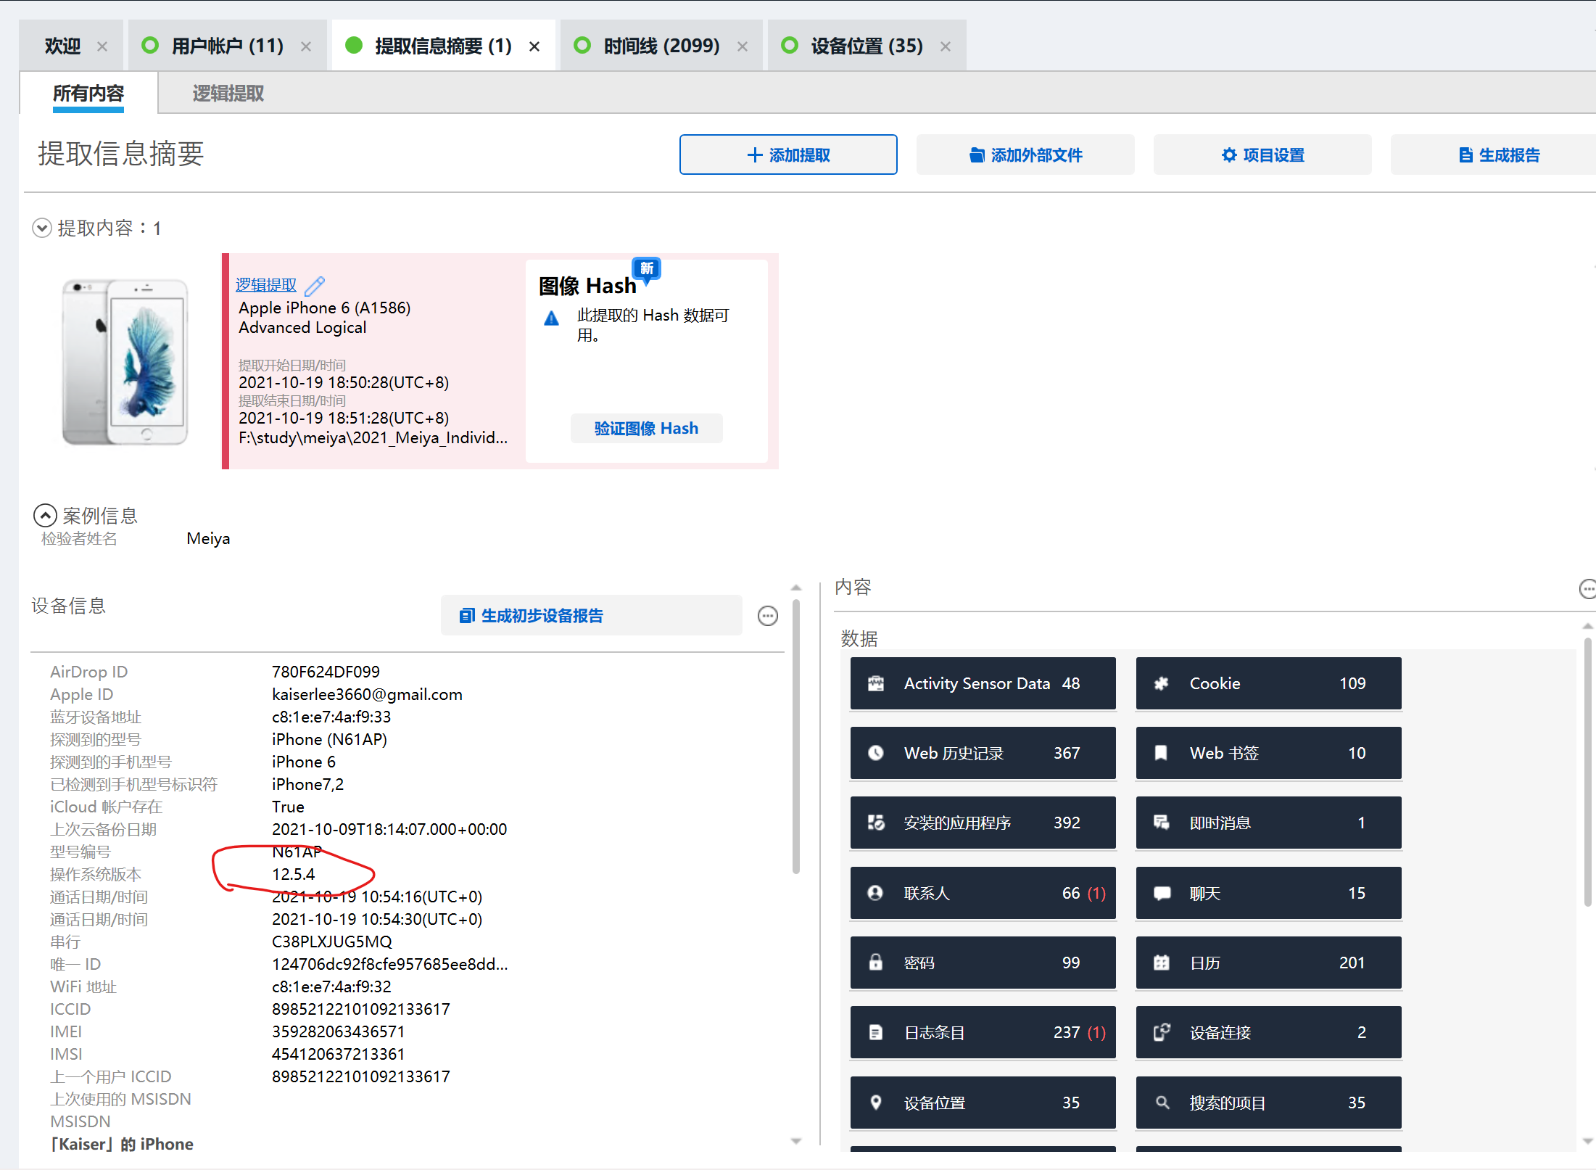
Task: Click the 验证图像 Hash button
Action: coord(646,429)
